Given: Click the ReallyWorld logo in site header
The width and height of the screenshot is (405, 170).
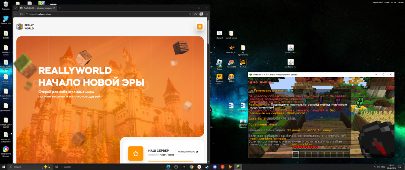Looking at the screenshot, I should pyautogui.click(x=25, y=27).
